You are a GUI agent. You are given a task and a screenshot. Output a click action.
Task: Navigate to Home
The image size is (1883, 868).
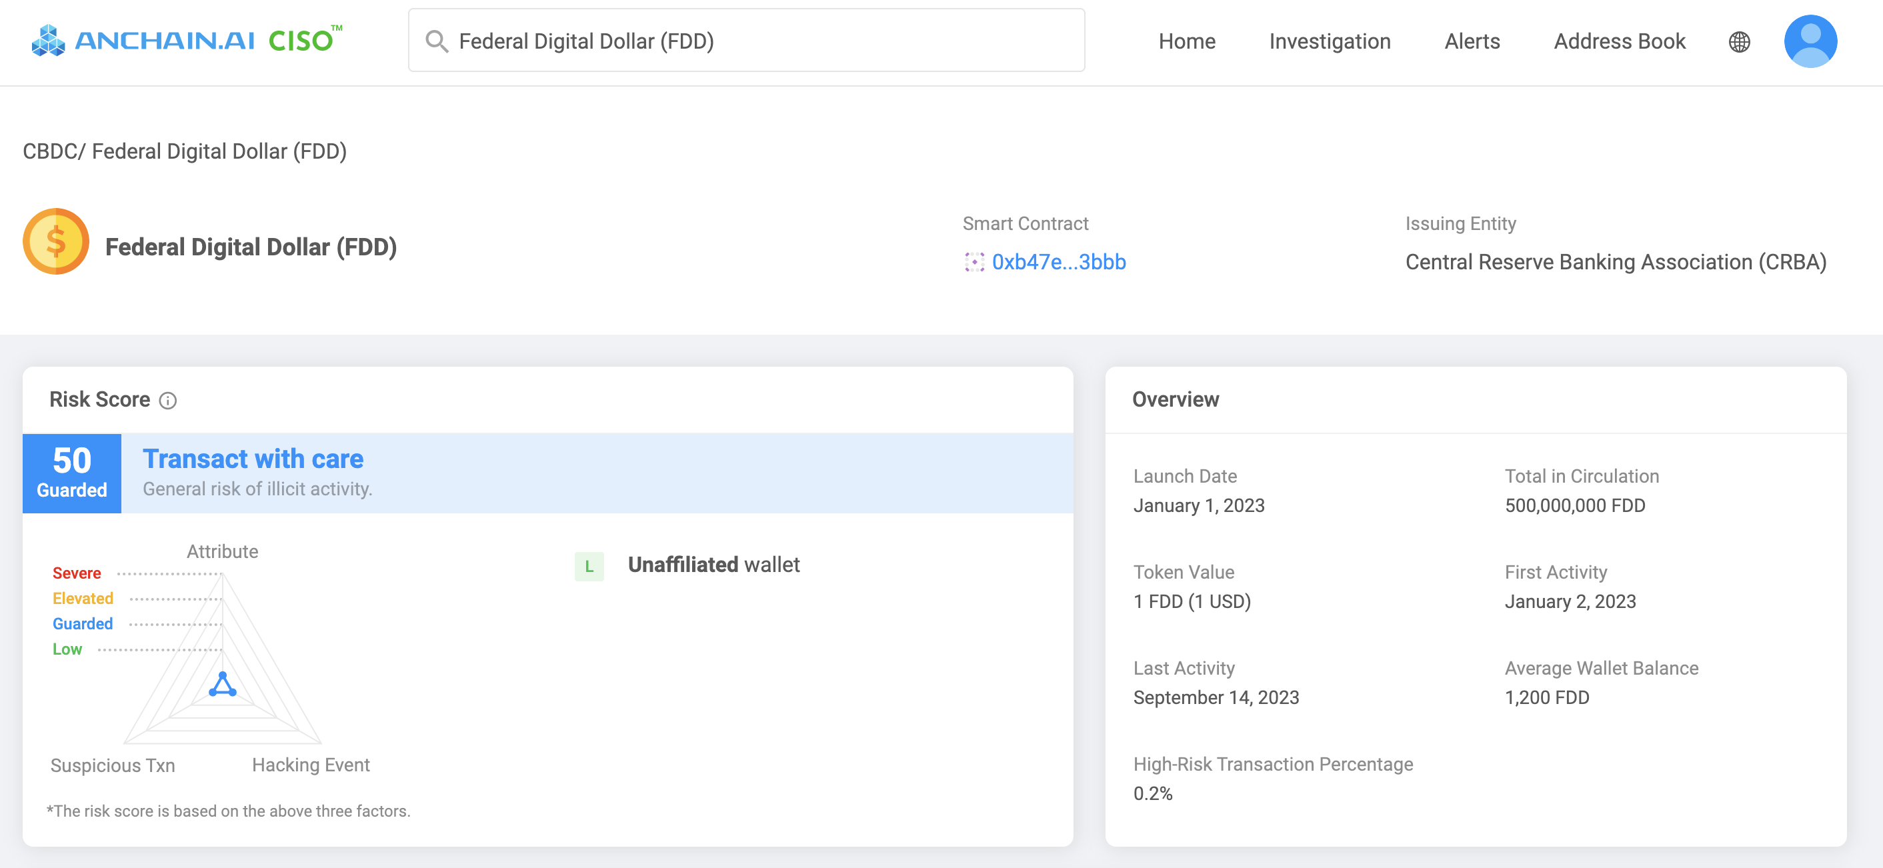tap(1186, 41)
